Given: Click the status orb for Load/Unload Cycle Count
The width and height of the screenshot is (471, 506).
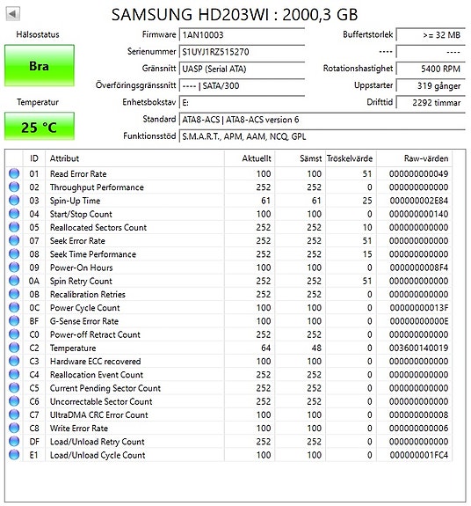Looking at the screenshot, I should [14, 455].
